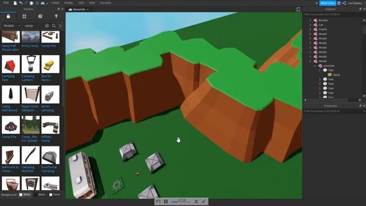The width and height of the screenshot is (366, 206).
Task: Undock the Properties panel
Action: (x=360, y=106)
